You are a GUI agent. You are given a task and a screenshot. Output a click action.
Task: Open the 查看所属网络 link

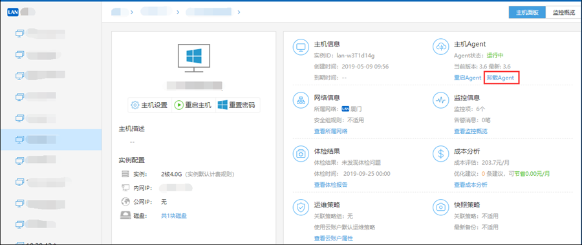click(x=330, y=131)
